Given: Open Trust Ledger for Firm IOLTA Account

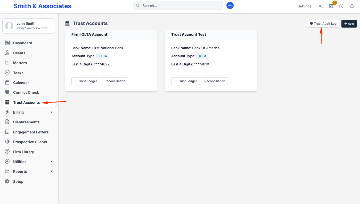Looking at the screenshot, I should (x=86, y=81).
